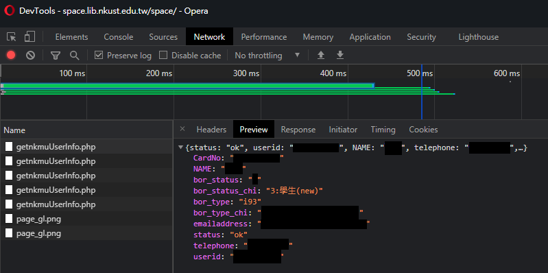Image resolution: width=548 pixels, height=273 pixels.
Task: Click the thick green request bar in overview
Action: [x=188, y=86]
